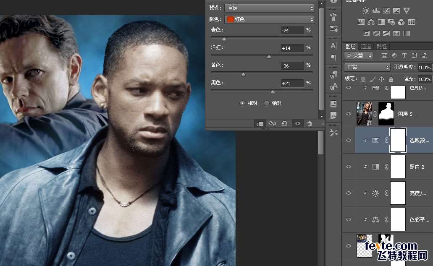The width and height of the screenshot is (433, 266).
Task: Switch to the 通道 tab
Action: click(366, 46)
